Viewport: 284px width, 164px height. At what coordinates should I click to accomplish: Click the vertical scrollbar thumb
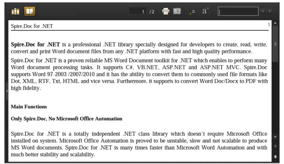point(275,44)
